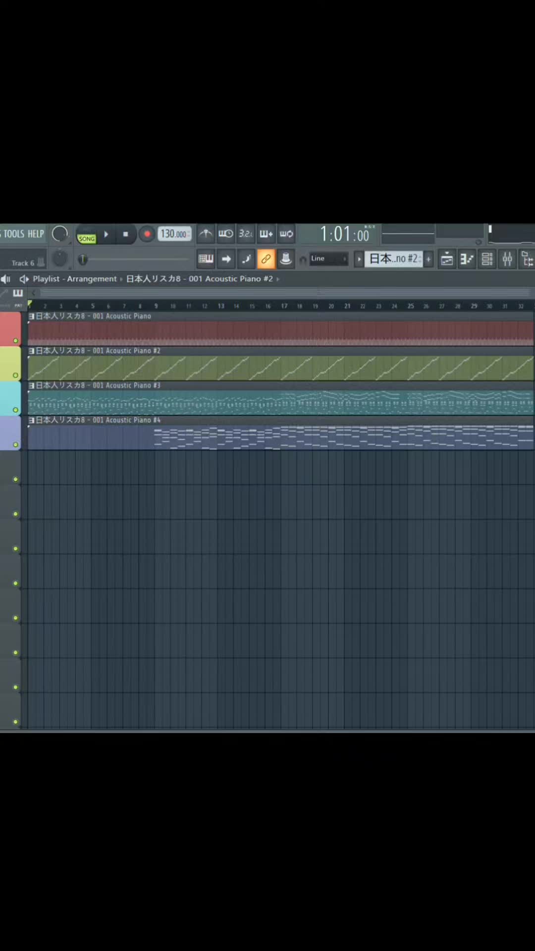The height and width of the screenshot is (951, 535).
Task: Open the mixer window icon
Action: click(507, 259)
